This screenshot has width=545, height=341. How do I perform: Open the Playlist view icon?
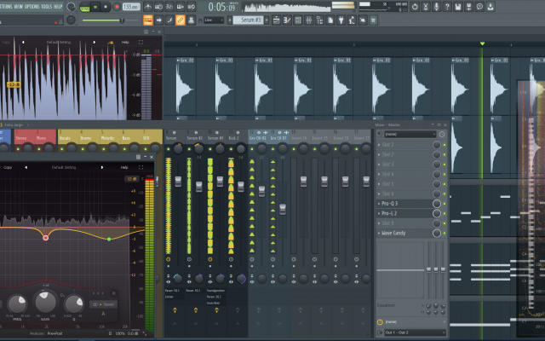[x=276, y=20]
